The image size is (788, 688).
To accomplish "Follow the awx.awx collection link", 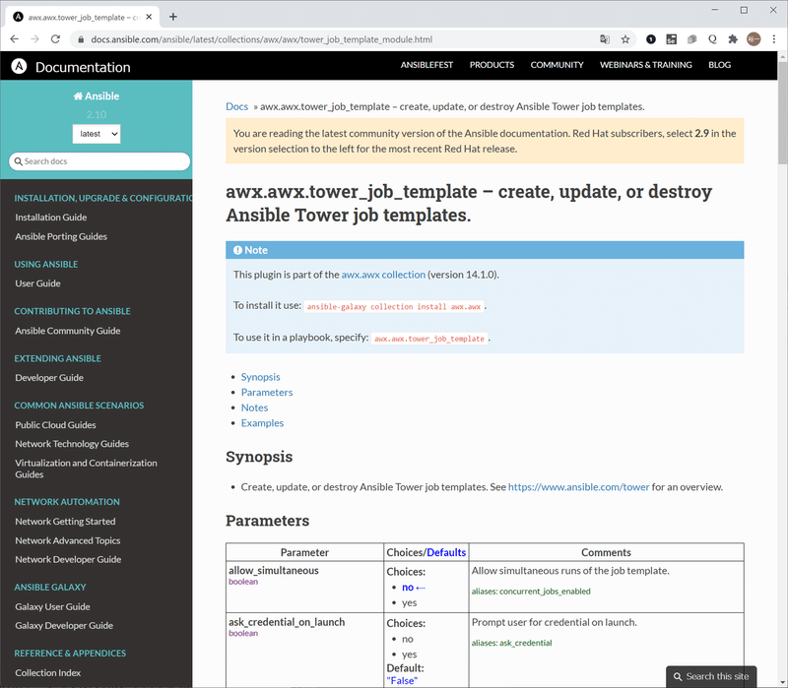I will (x=384, y=275).
